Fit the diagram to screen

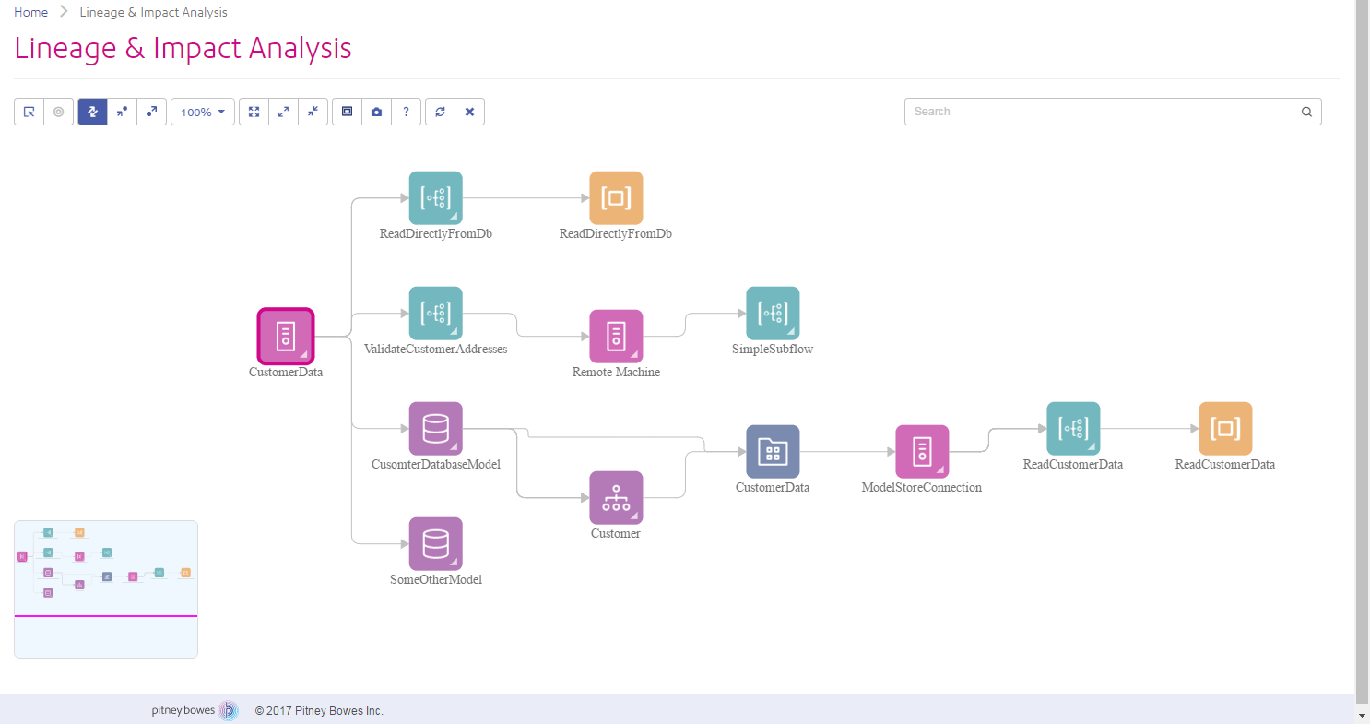click(254, 112)
